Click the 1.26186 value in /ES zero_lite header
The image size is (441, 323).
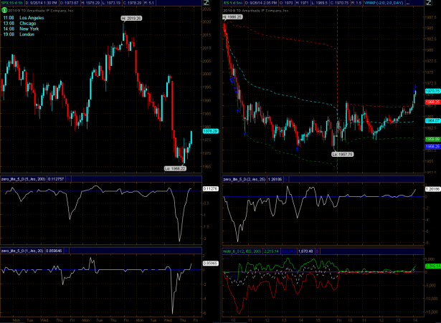275,179
